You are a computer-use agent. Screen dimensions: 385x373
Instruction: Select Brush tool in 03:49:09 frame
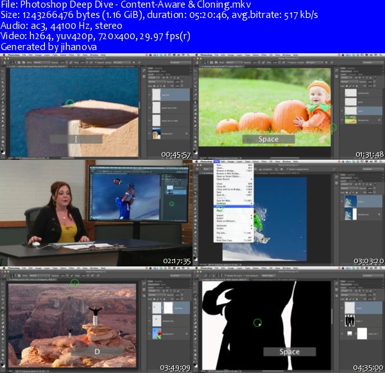click(x=3, y=311)
